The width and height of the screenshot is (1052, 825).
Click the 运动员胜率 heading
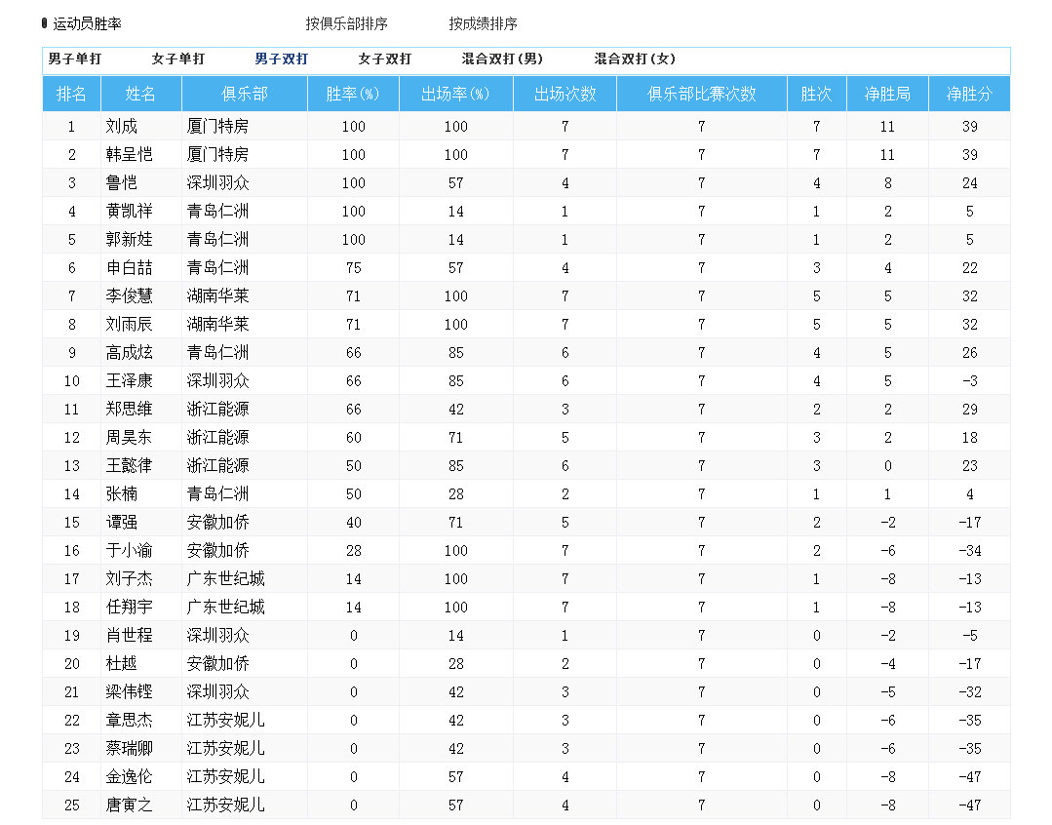tap(87, 24)
